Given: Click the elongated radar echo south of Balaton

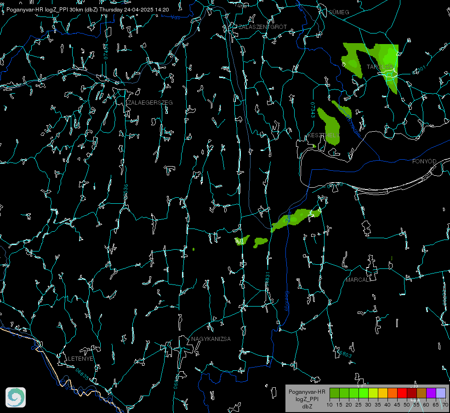Looking at the screenshot, I should pos(296,219).
